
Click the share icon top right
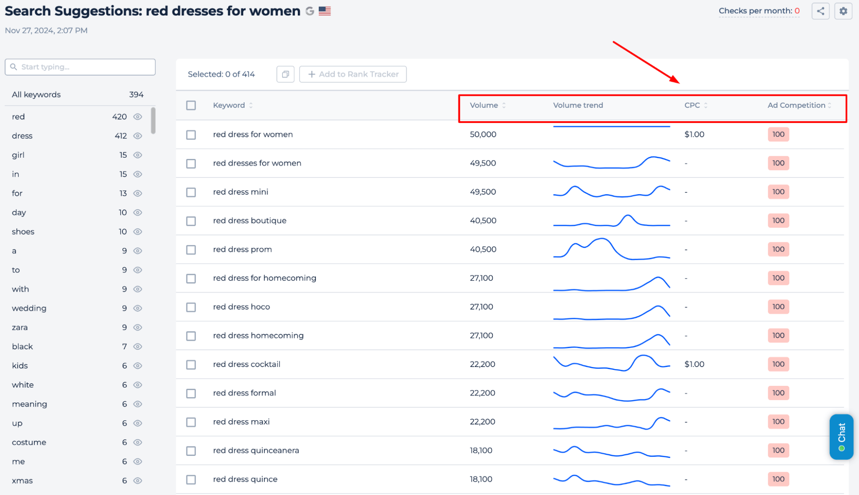pyautogui.click(x=821, y=11)
